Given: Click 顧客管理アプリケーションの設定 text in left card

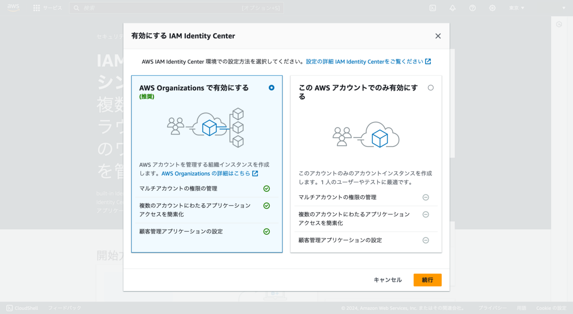Looking at the screenshot, I should [181, 231].
